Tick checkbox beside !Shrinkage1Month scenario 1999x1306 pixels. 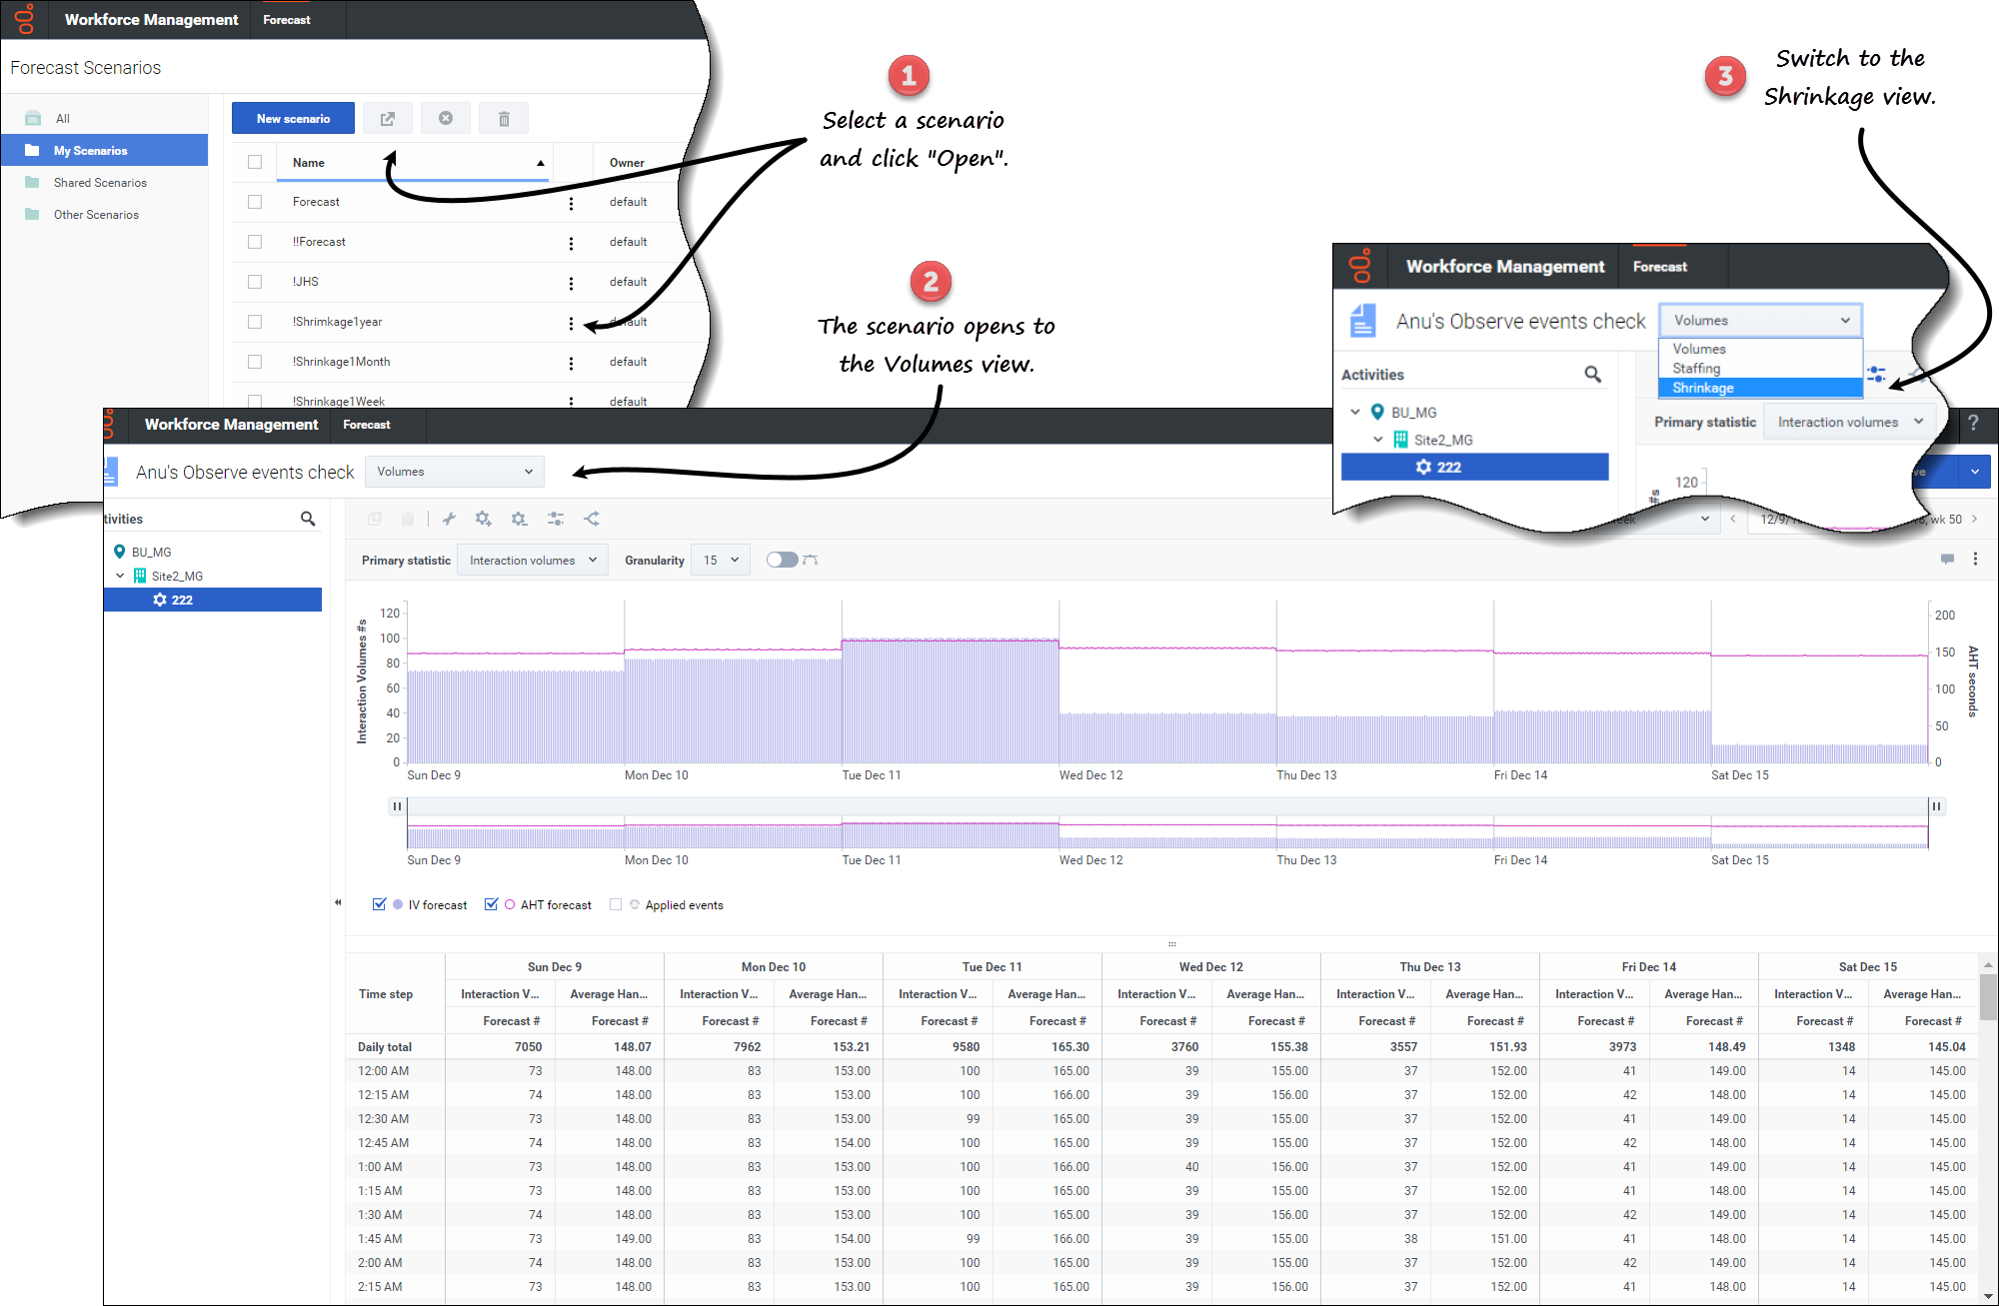[255, 362]
